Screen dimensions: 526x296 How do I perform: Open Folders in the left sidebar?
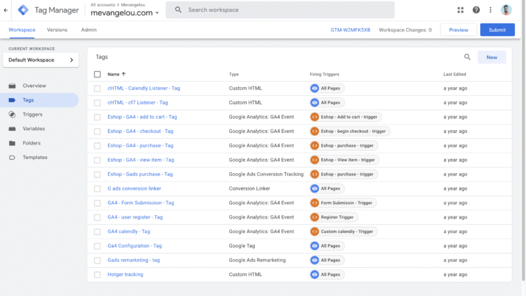click(x=32, y=143)
